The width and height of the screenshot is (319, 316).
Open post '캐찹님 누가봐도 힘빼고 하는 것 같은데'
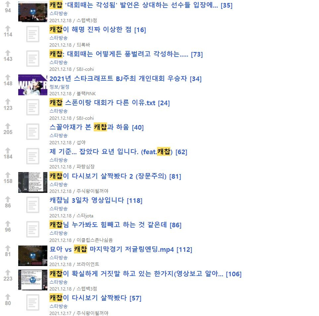coord(108,225)
